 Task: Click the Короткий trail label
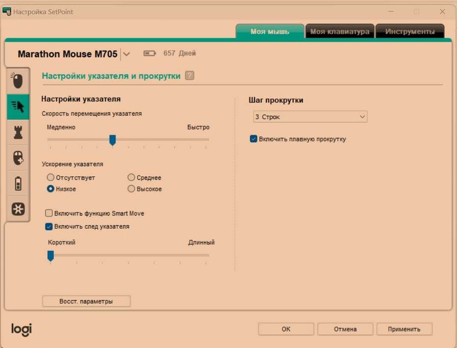(x=62, y=242)
